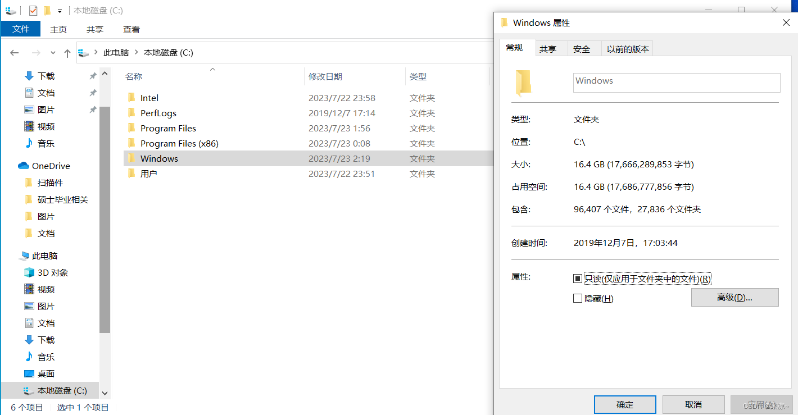Close the Windows 属性 dialog
798x415 pixels.
(x=786, y=22)
